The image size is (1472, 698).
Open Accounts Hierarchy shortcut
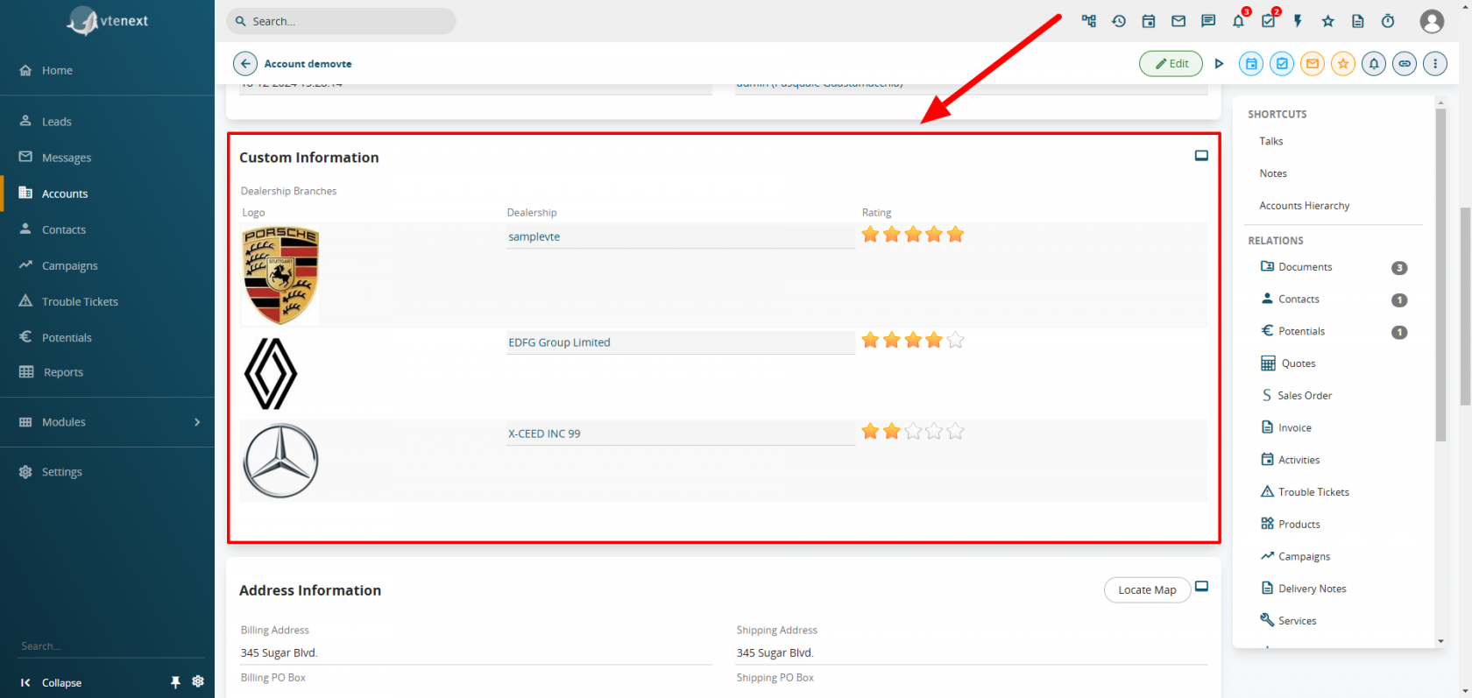click(1305, 206)
